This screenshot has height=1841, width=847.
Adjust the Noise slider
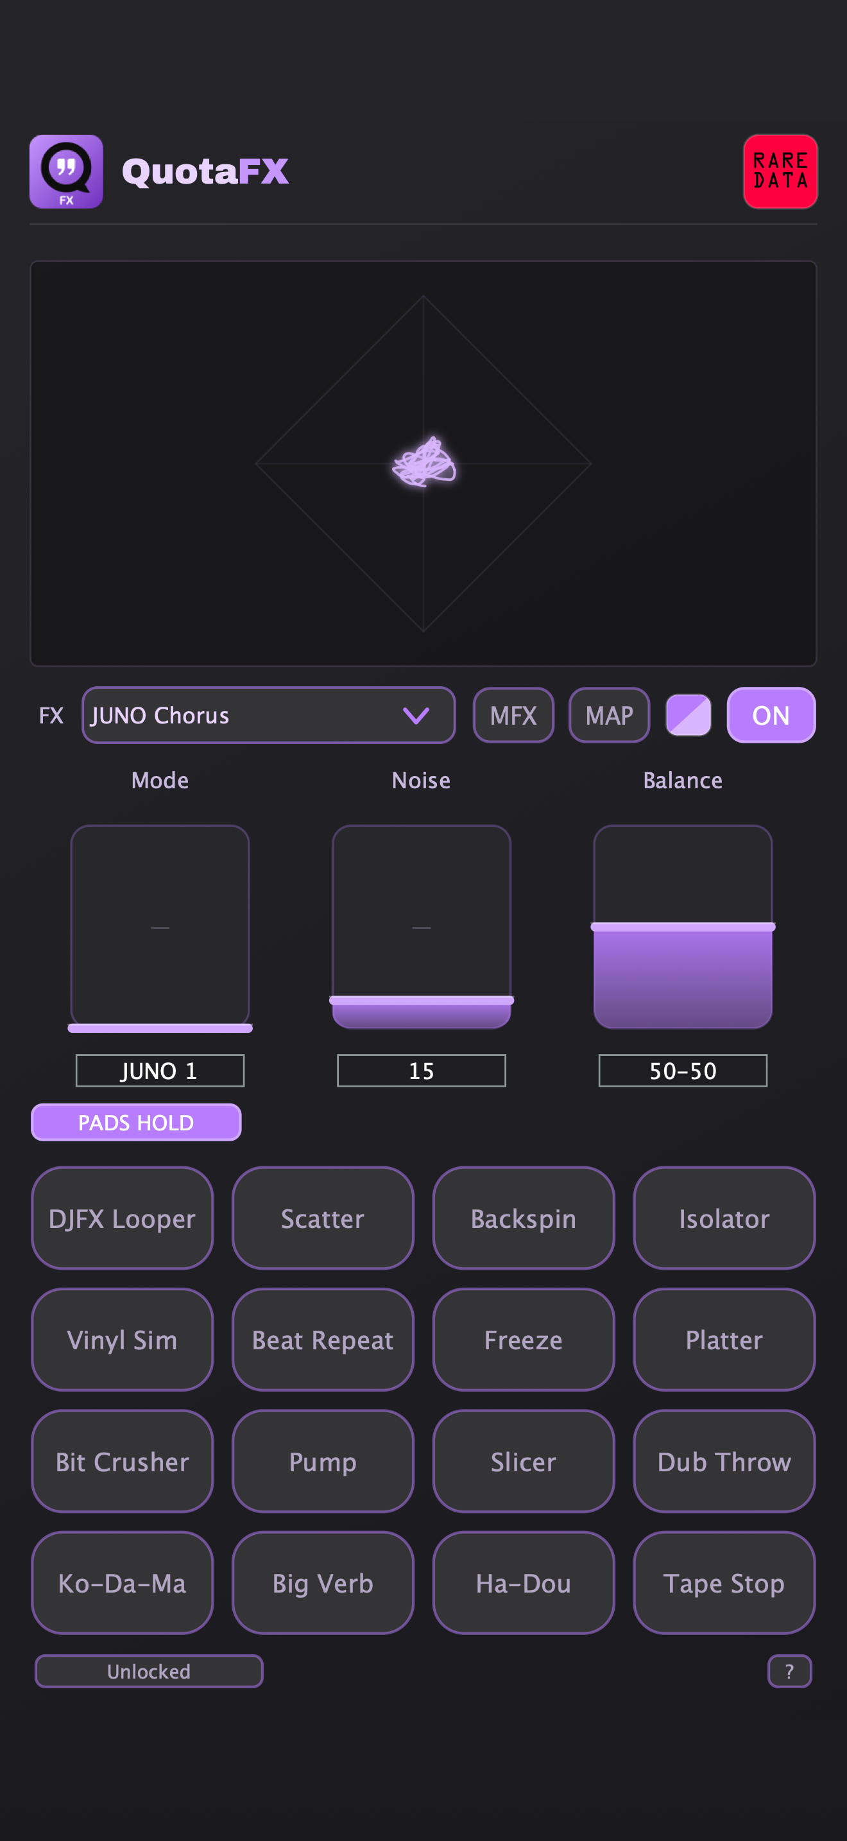[x=422, y=928]
